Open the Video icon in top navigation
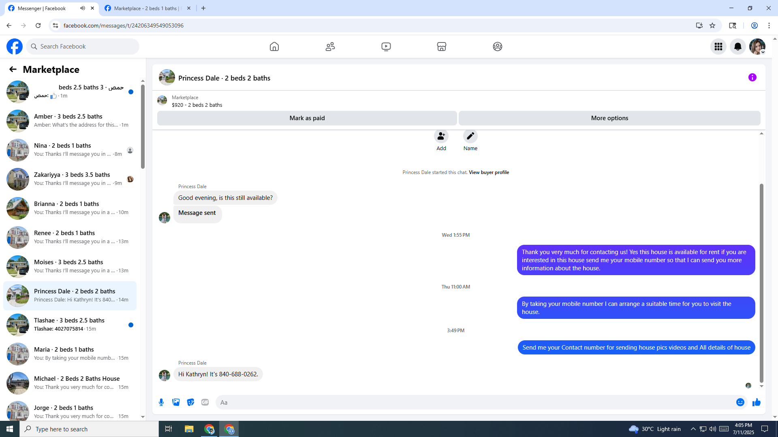The image size is (778, 437). coord(386,47)
